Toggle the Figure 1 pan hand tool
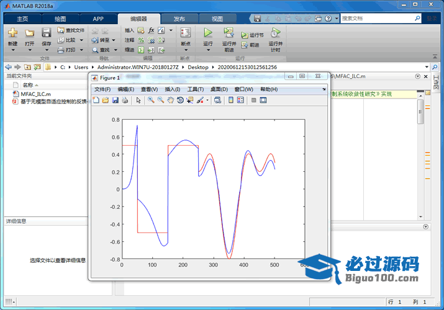Image resolution: width=444 pixels, height=310 pixels. tap(170, 100)
